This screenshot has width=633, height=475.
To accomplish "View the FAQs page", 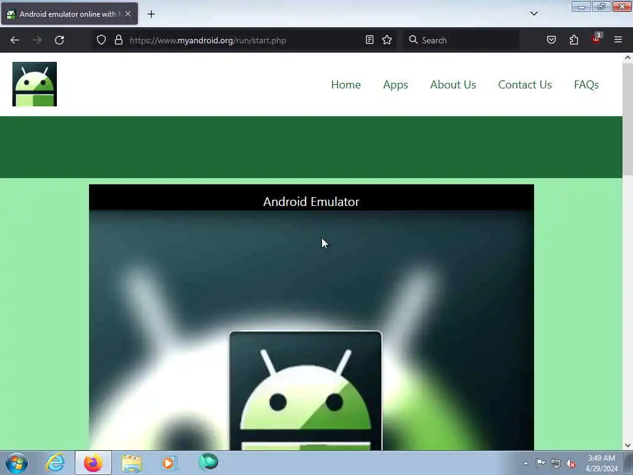I will click(x=586, y=84).
